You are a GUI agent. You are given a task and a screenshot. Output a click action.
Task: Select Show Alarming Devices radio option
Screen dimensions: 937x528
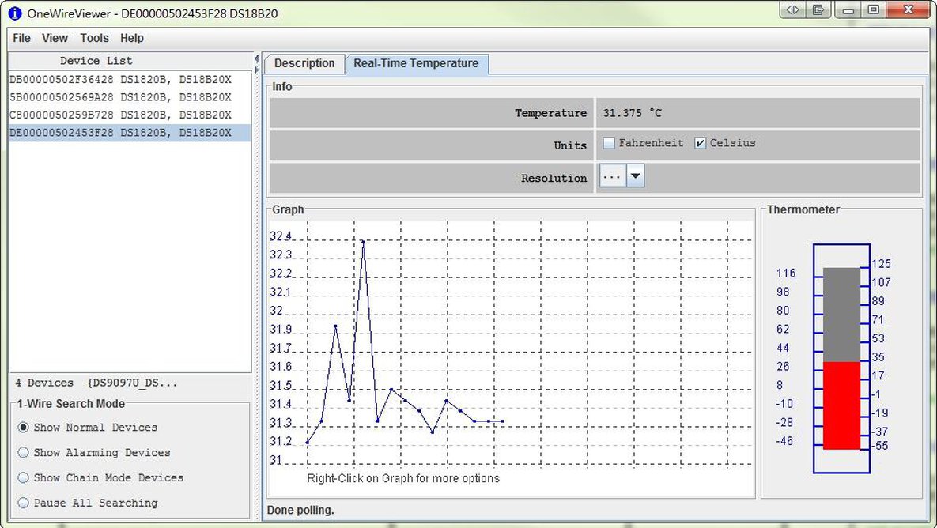(24, 453)
